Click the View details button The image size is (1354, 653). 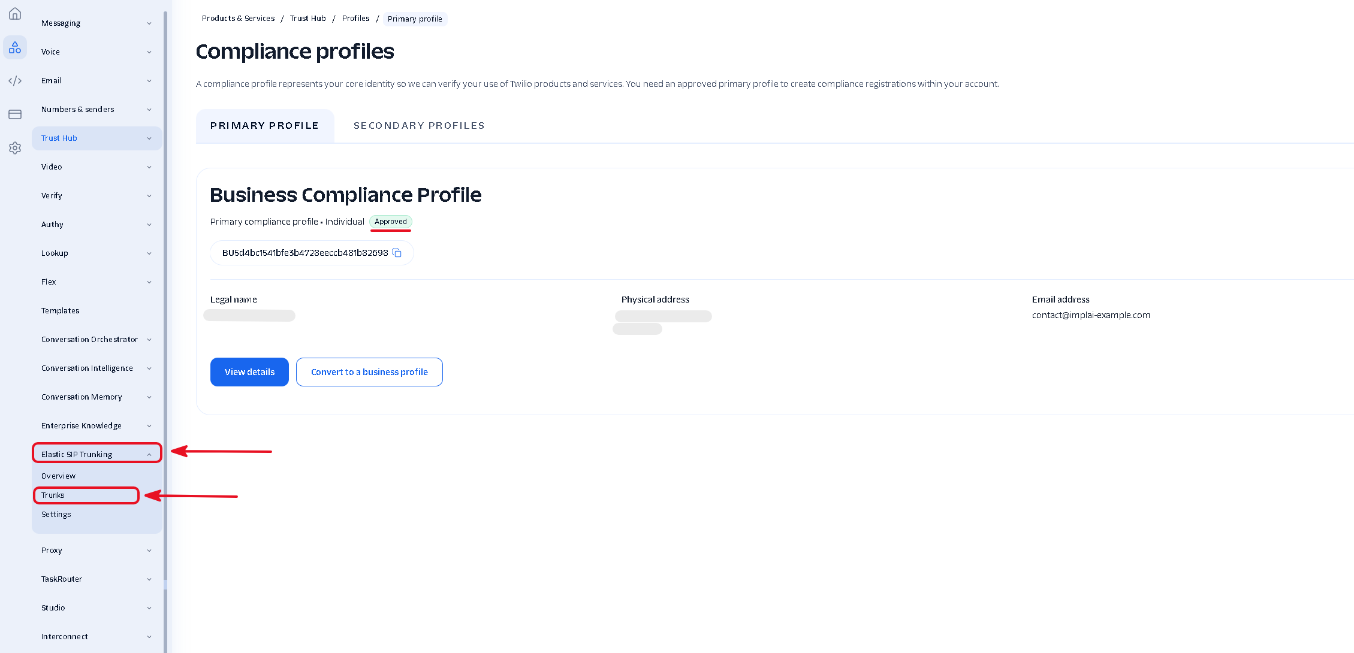(249, 372)
